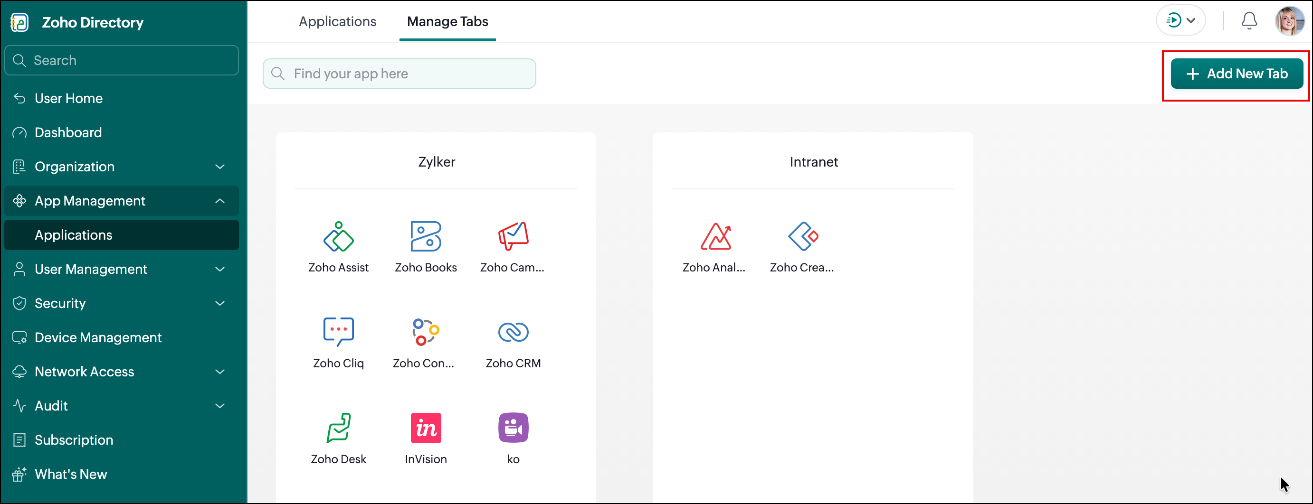Open the ko app icon
1313x504 pixels.
(513, 428)
